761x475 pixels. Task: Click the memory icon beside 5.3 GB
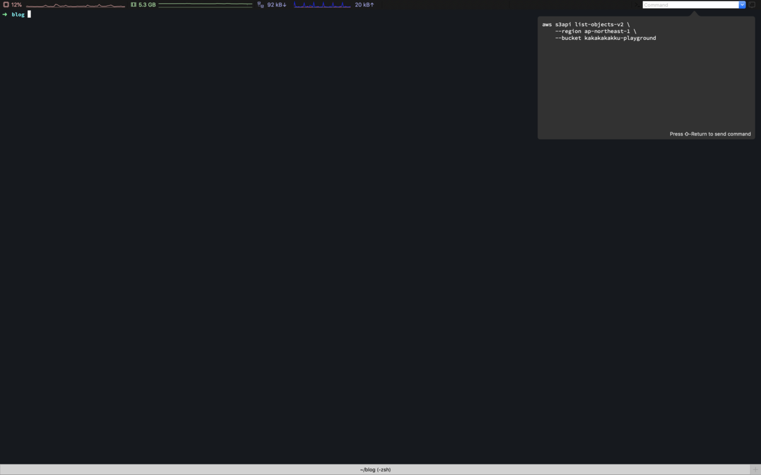point(133,4)
